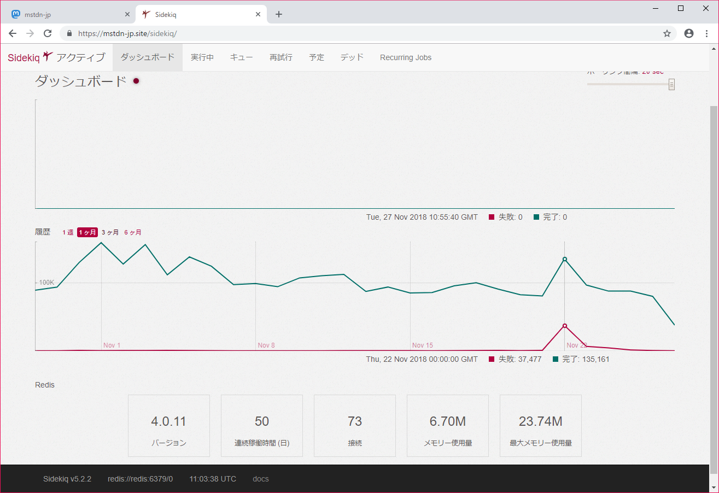This screenshot has width=719, height=493.
Task: Reload the page with refresh icon
Action: (48, 33)
